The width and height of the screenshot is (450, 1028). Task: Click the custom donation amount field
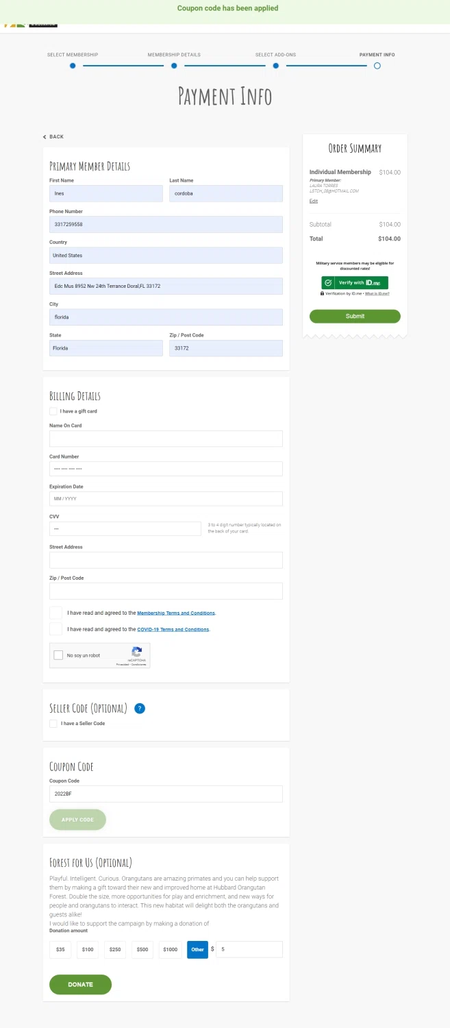[249, 949]
